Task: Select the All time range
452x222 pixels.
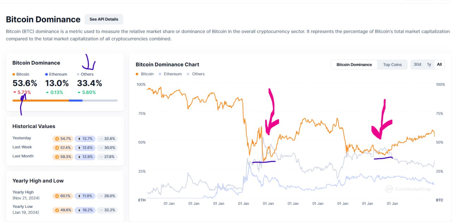Action: pyautogui.click(x=439, y=64)
